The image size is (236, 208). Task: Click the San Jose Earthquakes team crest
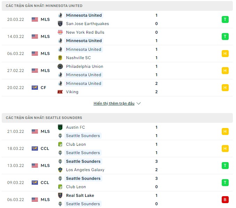coord(60,24)
